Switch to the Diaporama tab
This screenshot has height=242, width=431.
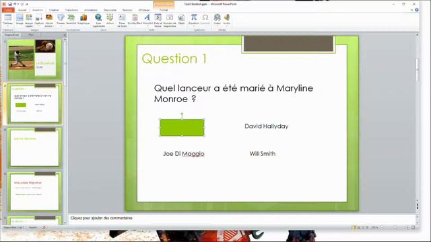click(110, 10)
